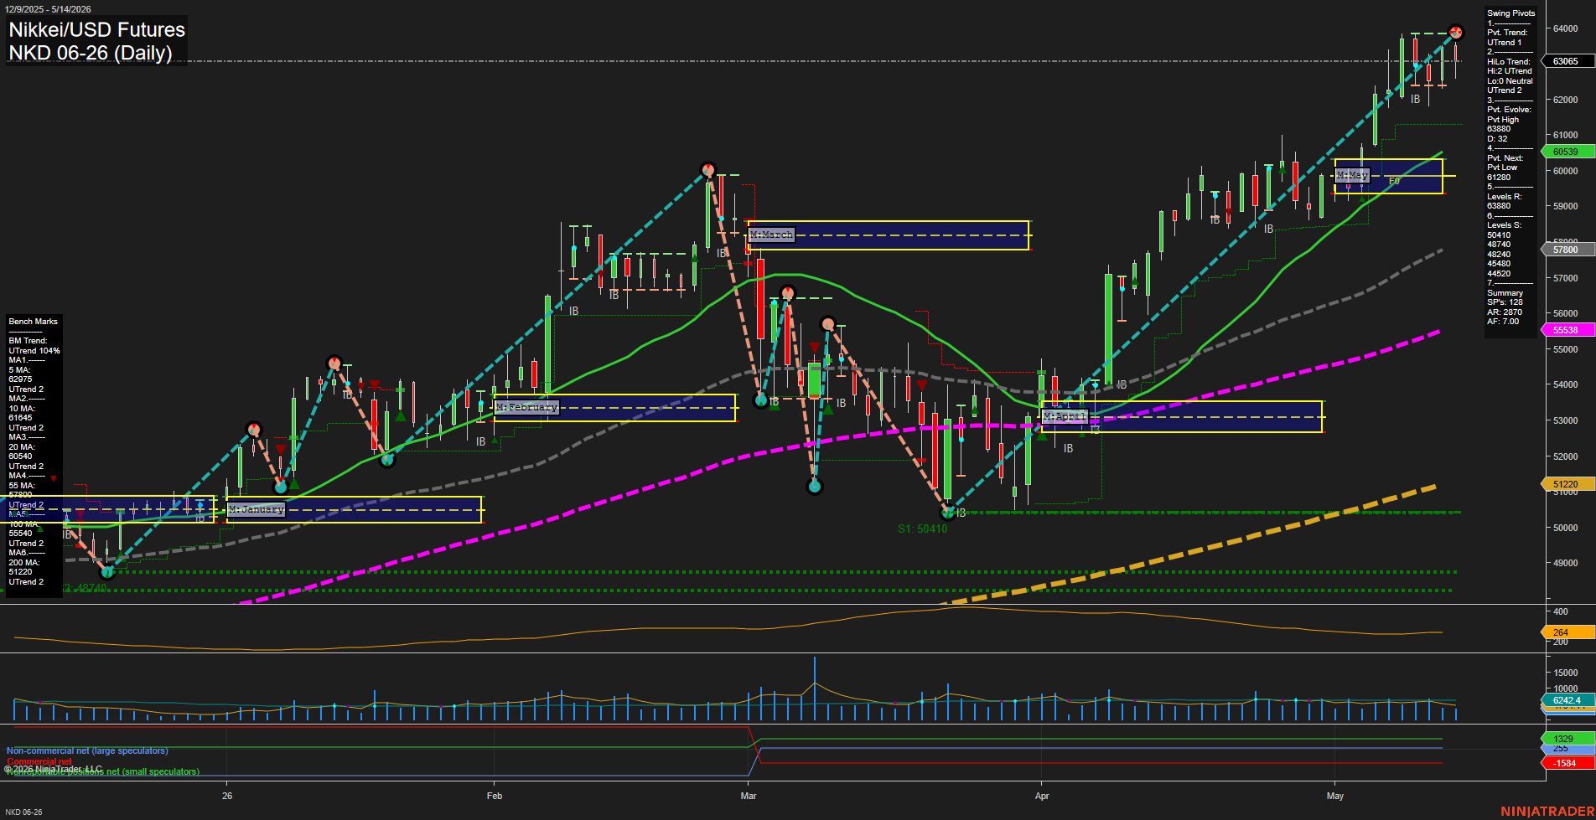Click the F0 label in the May box
The image size is (1596, 820).
(x=1394, y=182)
